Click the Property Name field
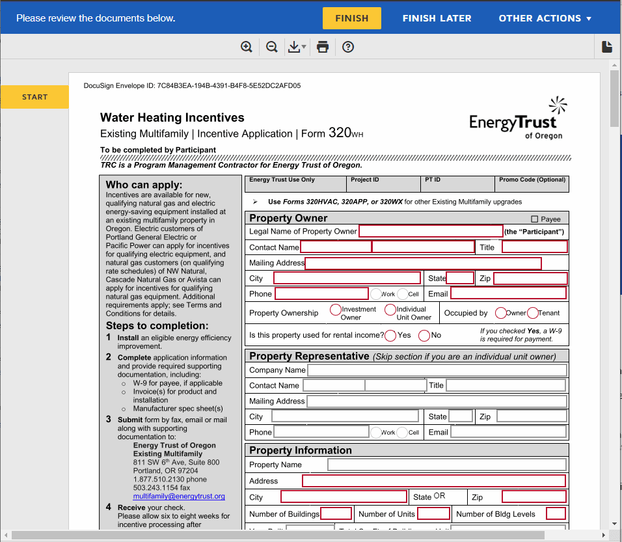622x542 pixels. [447, 465]
